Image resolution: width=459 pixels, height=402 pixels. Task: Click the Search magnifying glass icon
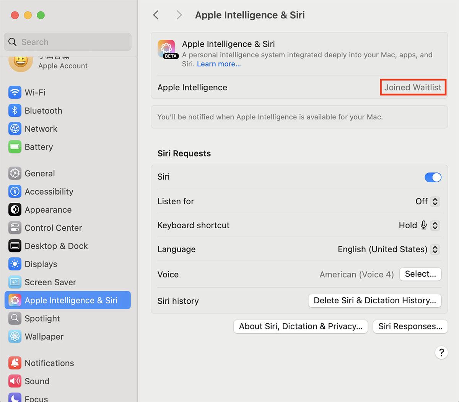pyautogui.click(x=13, y=42)
